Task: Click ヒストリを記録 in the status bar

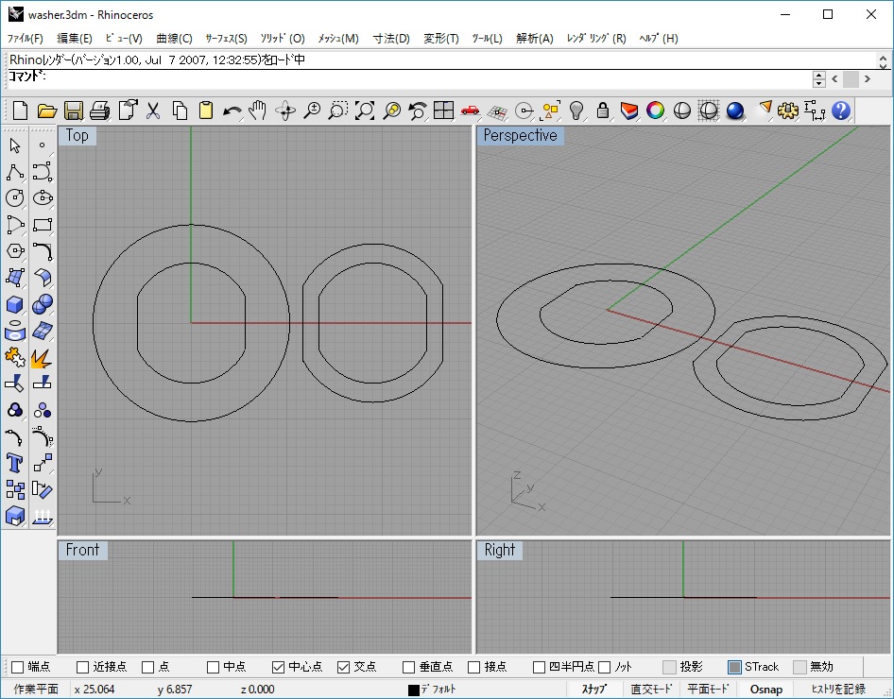Action: 838,690
